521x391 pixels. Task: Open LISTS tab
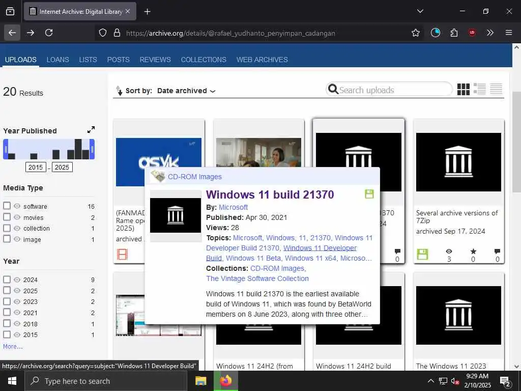88,60
